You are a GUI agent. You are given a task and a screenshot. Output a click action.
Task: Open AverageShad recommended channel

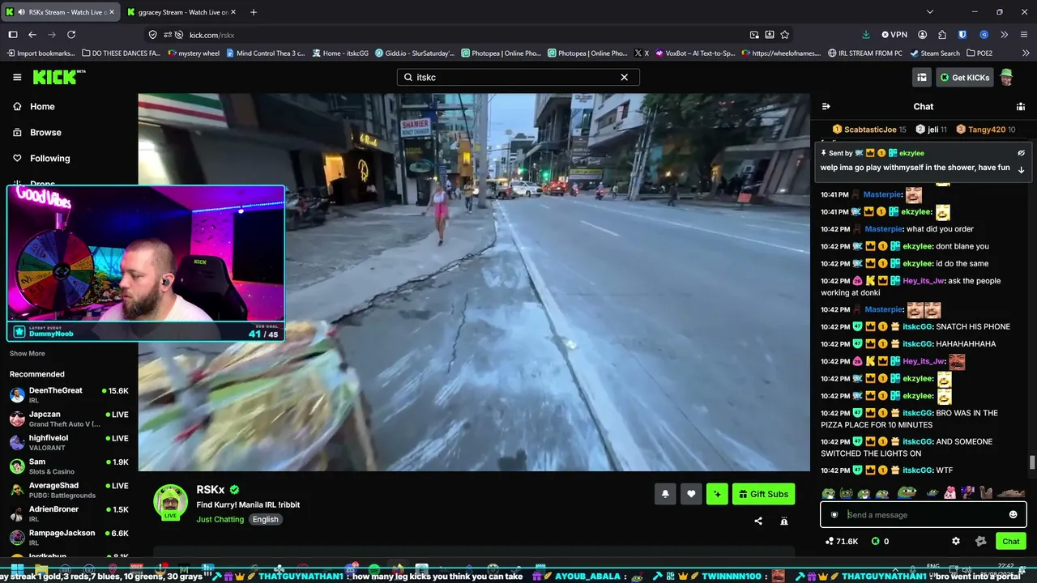point(69,490)
